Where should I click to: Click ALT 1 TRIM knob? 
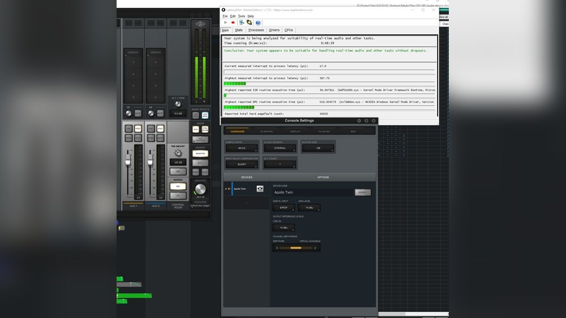coord(178,104)
